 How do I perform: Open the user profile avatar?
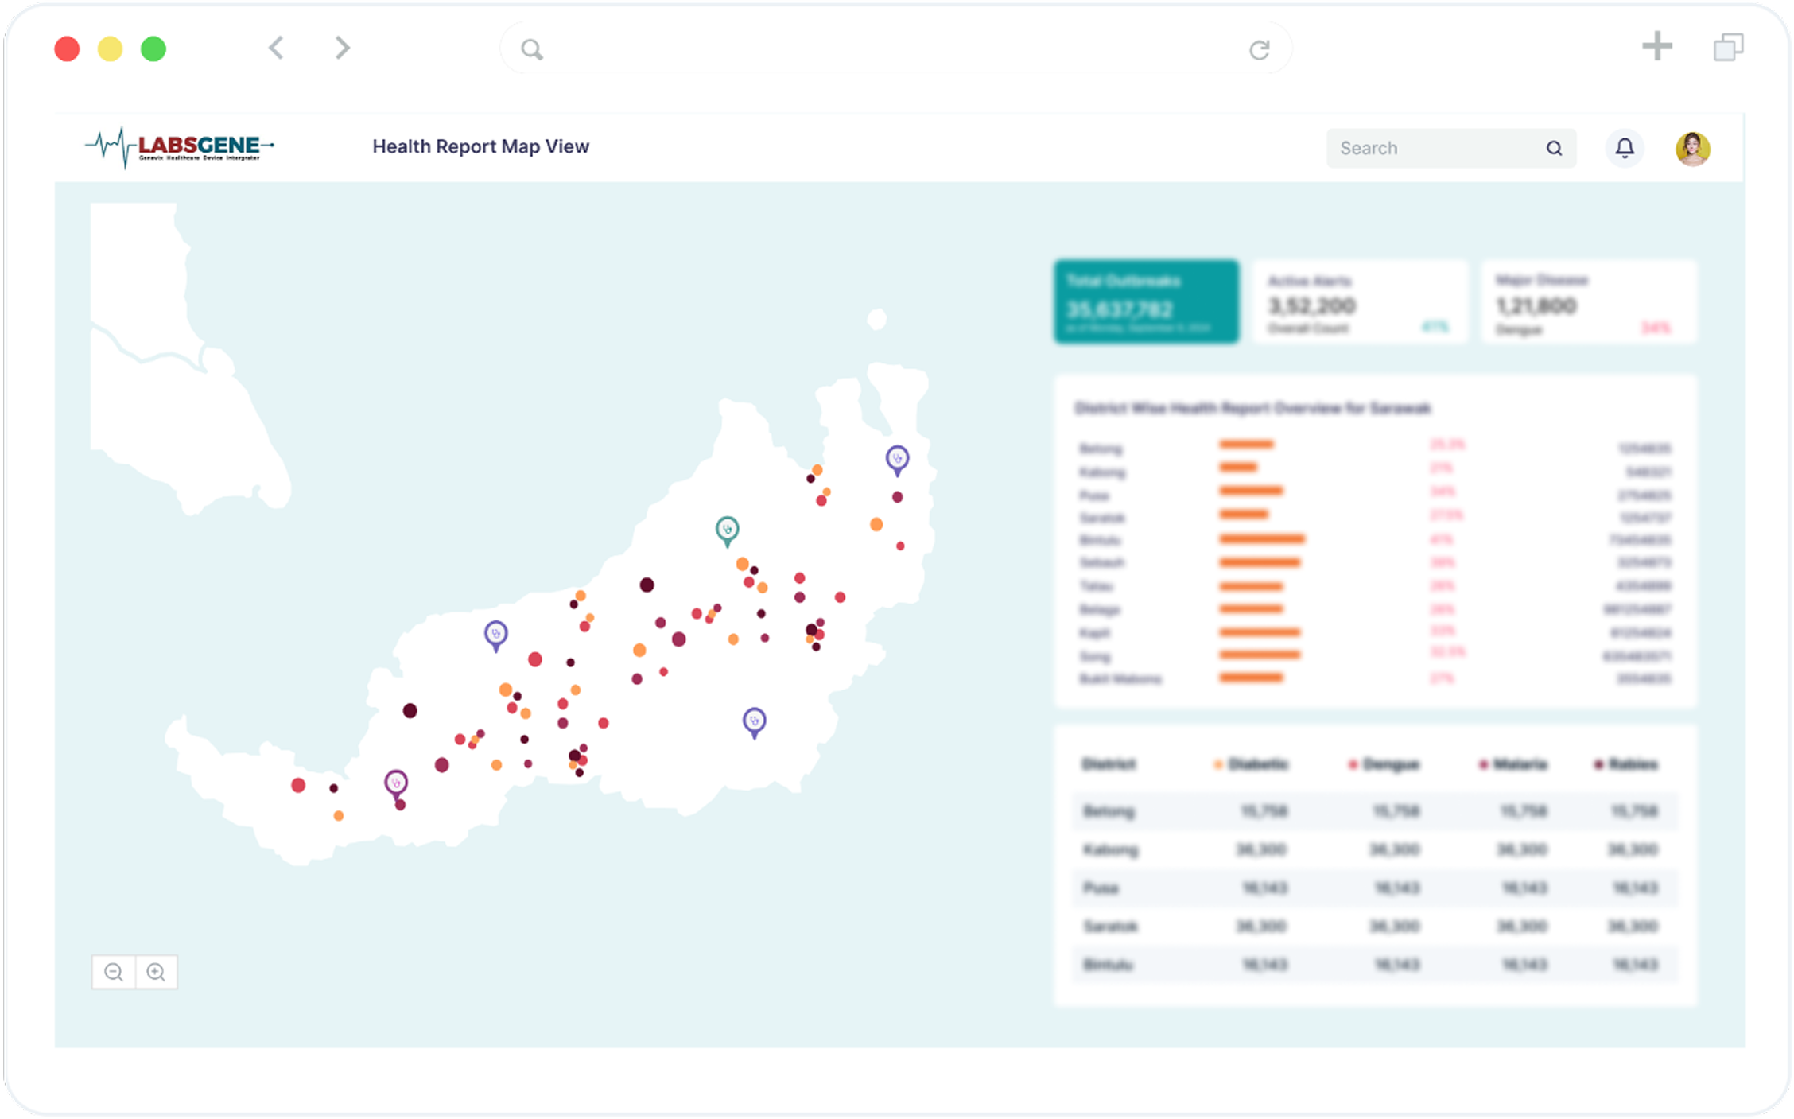coord(1692,149)
